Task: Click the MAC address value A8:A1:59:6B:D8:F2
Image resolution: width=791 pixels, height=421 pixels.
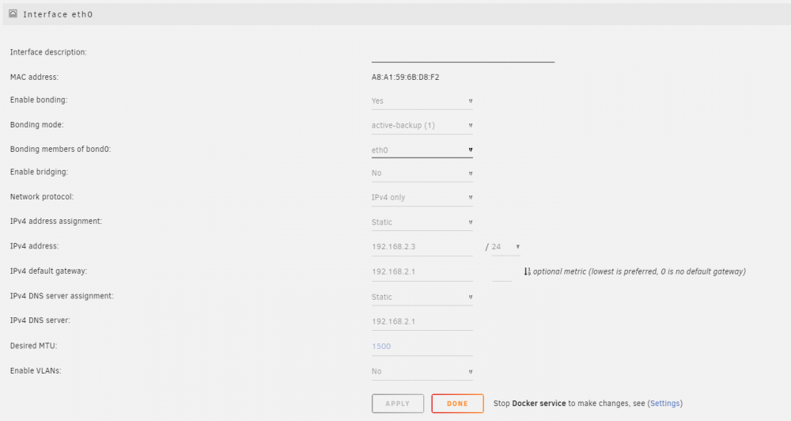Action: coord(406,78)
